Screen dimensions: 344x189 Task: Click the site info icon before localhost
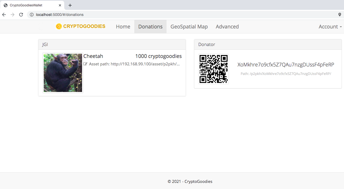point(31,15)
